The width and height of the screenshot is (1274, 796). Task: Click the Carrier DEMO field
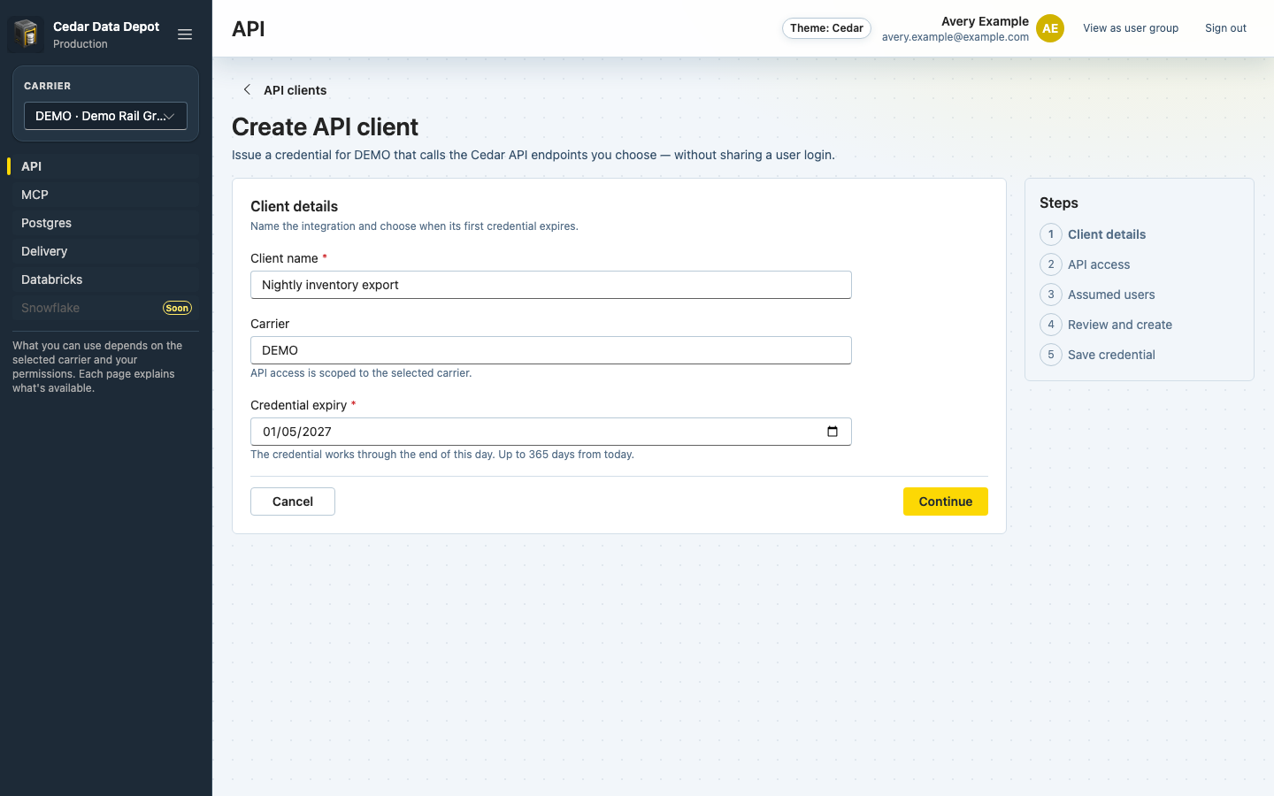pyautogui.click(x=551, y=350)
